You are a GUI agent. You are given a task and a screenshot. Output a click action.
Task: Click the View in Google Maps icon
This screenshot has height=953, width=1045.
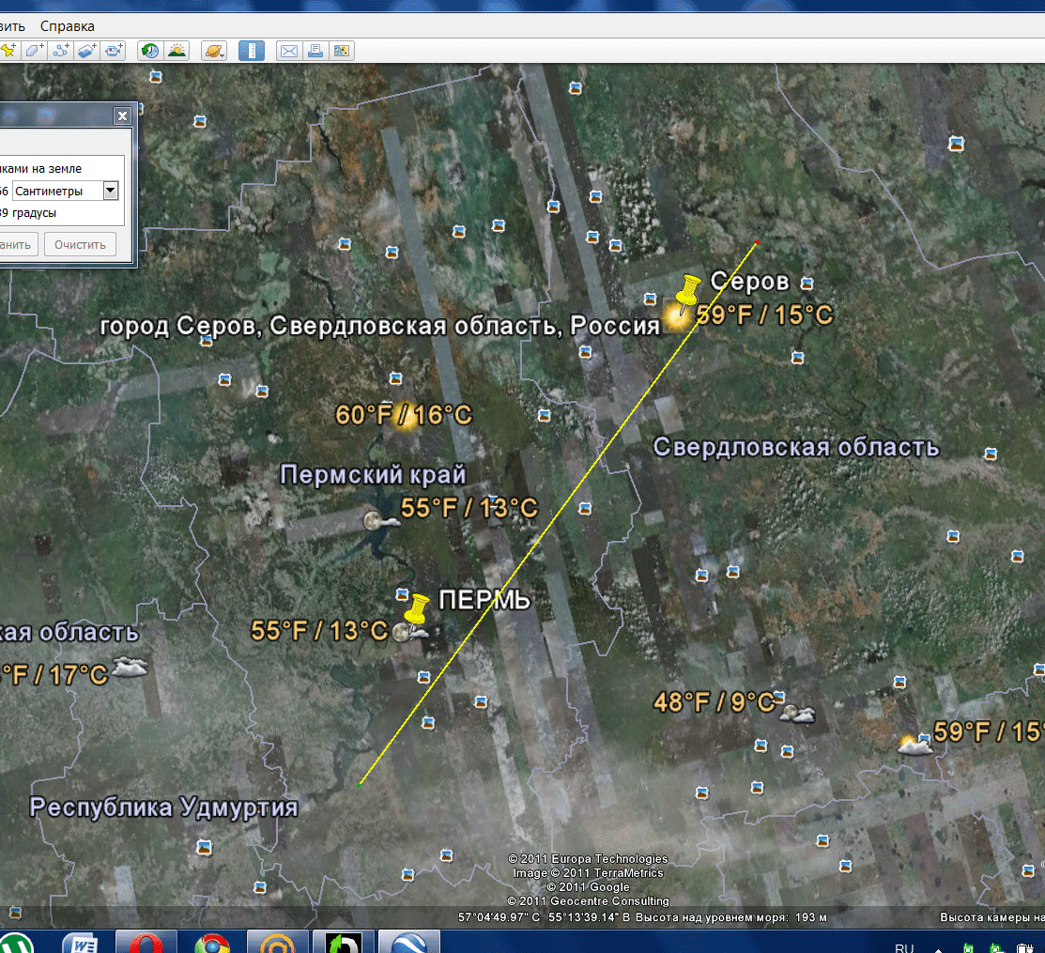click(x=342, y=51)
